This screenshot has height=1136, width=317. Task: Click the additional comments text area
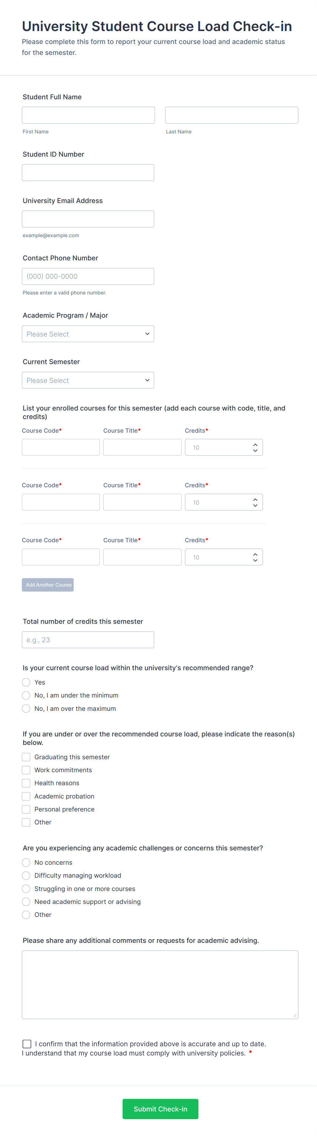[160, 984]
